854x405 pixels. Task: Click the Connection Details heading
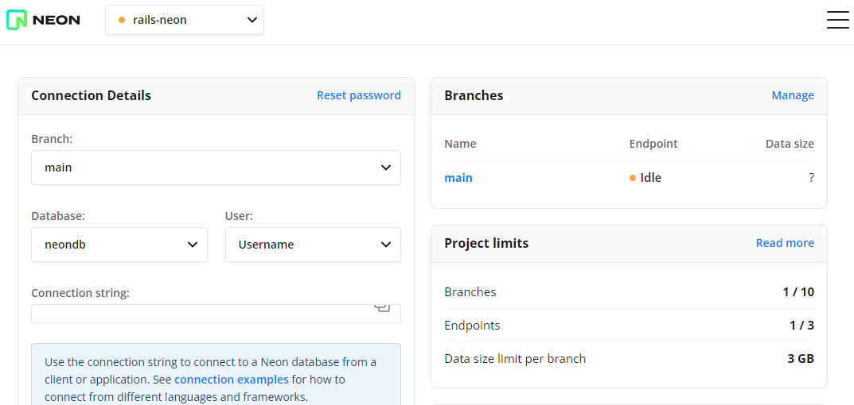[91, 95]
